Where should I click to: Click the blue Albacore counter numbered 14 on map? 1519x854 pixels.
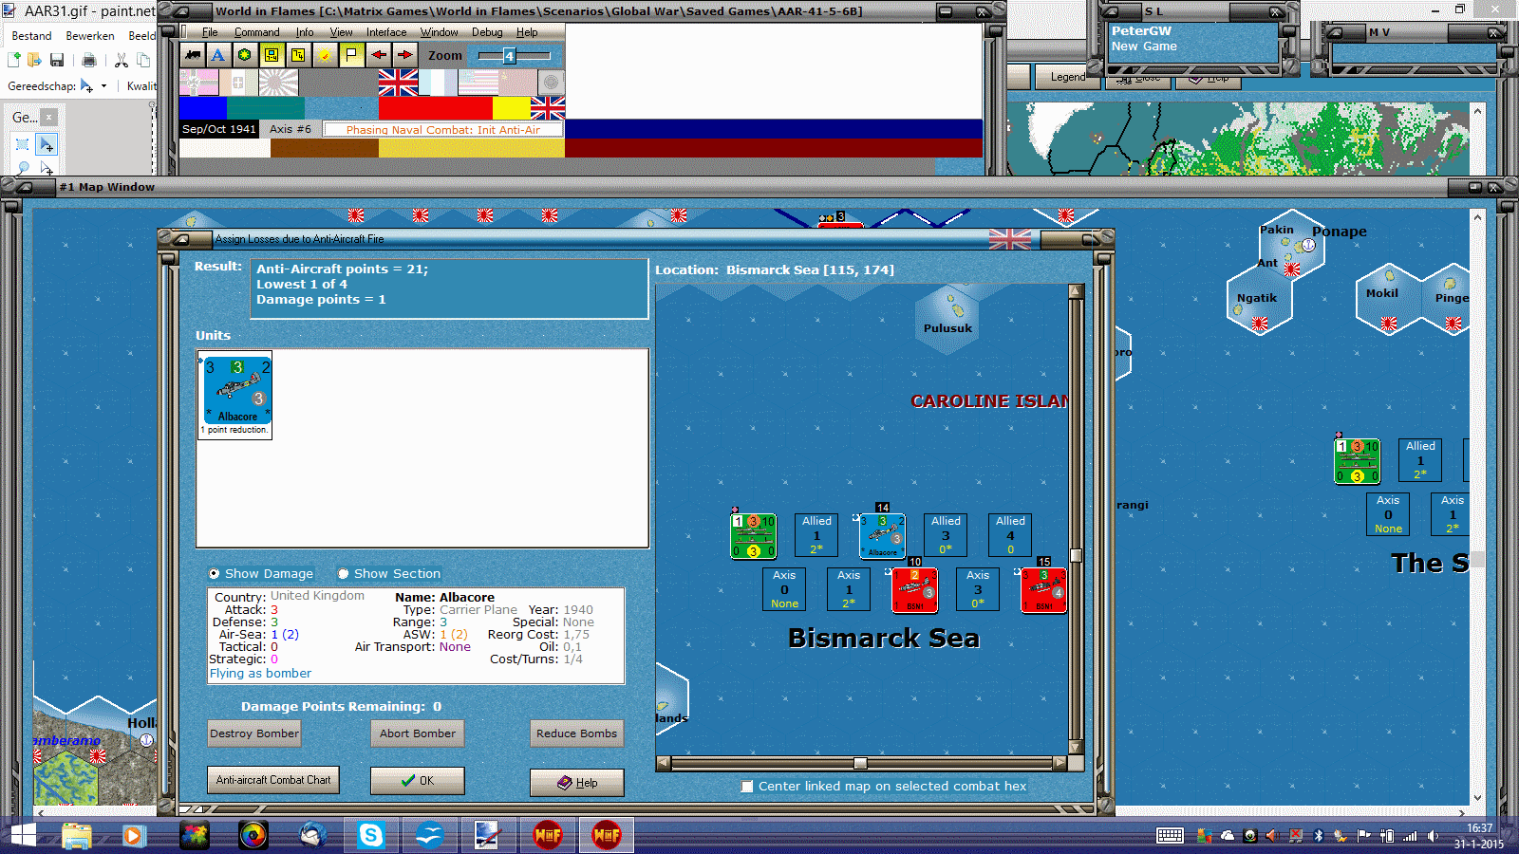click(883, 536)
